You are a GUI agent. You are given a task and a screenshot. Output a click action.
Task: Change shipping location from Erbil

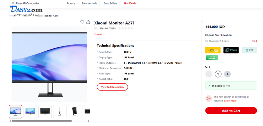point(254,41)
